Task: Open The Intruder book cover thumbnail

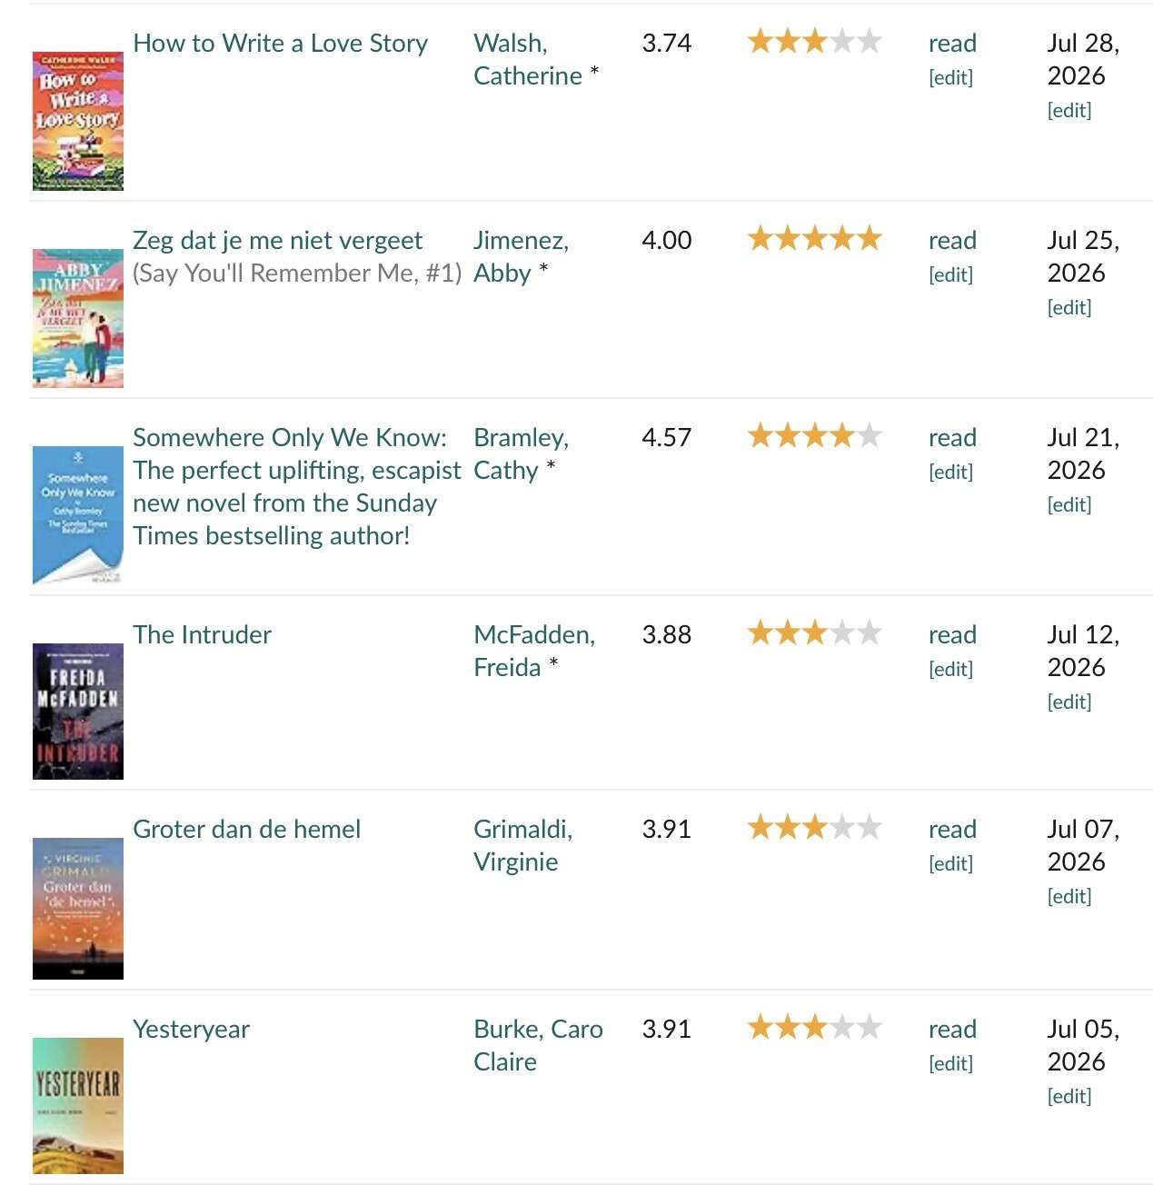Action: point(78,712)
